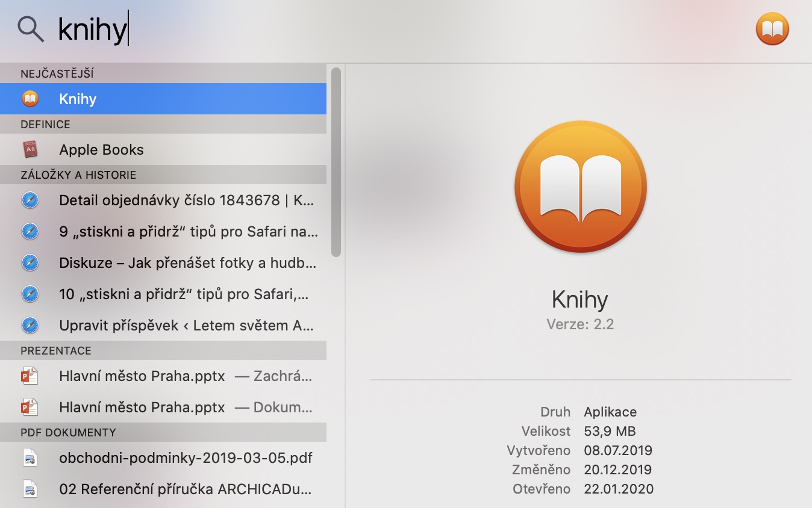Select the "Apple Books" definition result
The width and height of the screenshot is (812, 508).
point(163,149)
